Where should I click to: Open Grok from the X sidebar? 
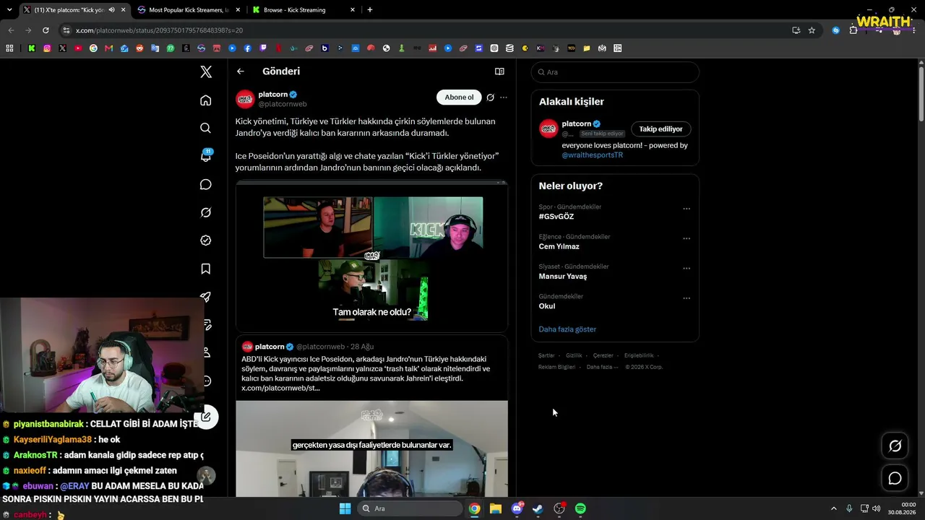click(206, 212)
